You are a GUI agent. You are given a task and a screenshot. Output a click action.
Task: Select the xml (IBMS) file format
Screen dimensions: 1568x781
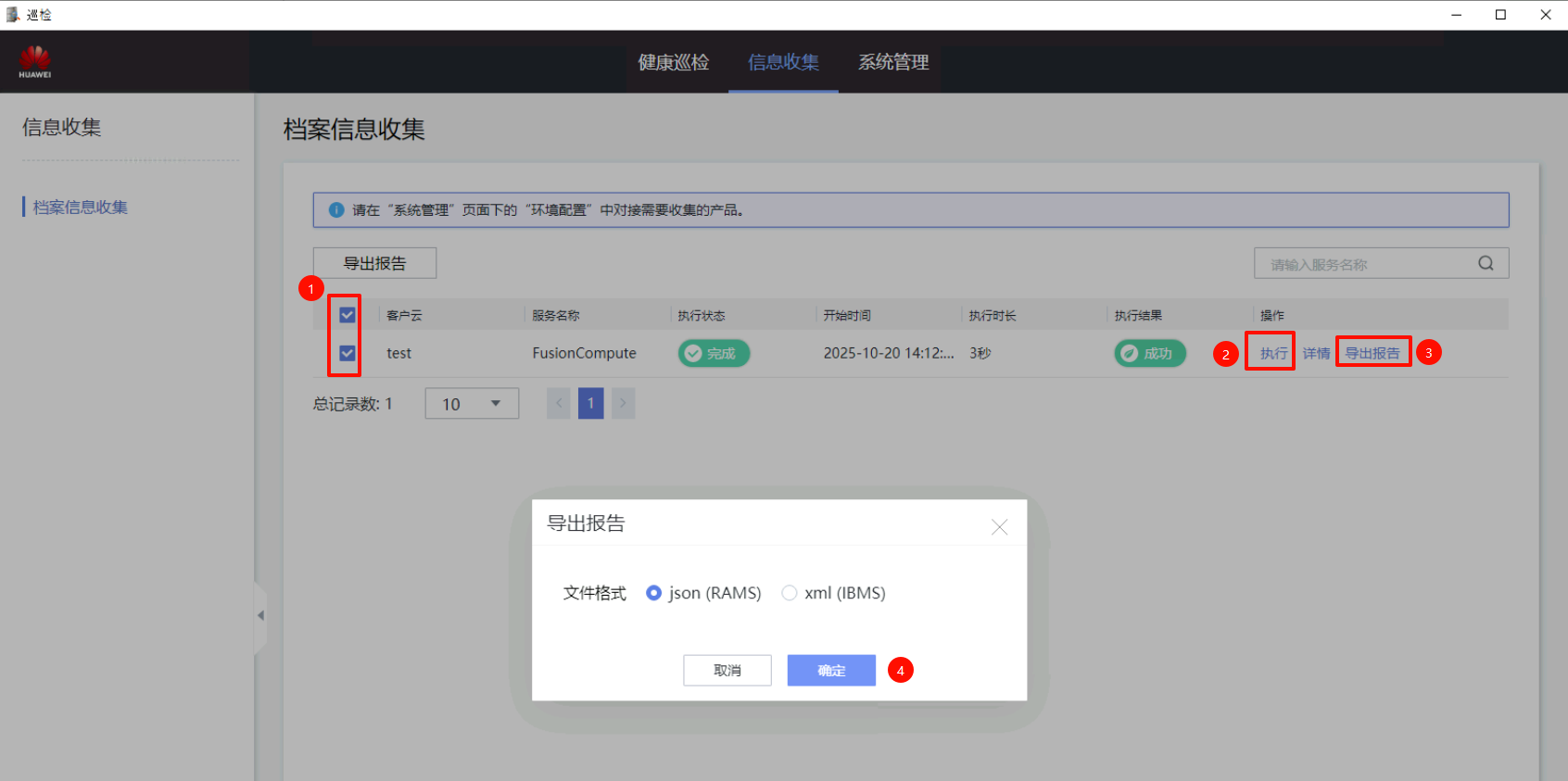point(790,593)
